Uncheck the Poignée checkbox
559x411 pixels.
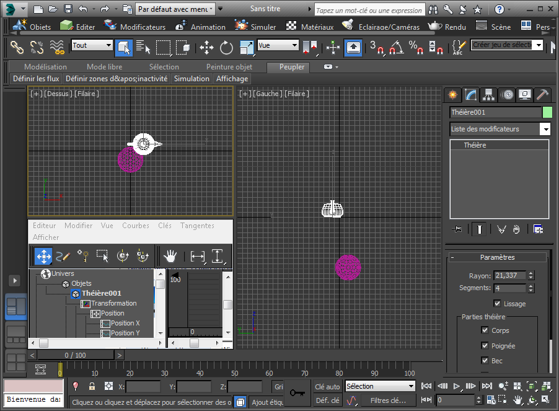click(x=485, y=345)
